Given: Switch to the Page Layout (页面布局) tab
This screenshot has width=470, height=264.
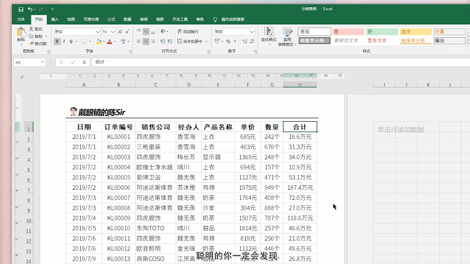Looking at the screenshot, I should (91, 20).
